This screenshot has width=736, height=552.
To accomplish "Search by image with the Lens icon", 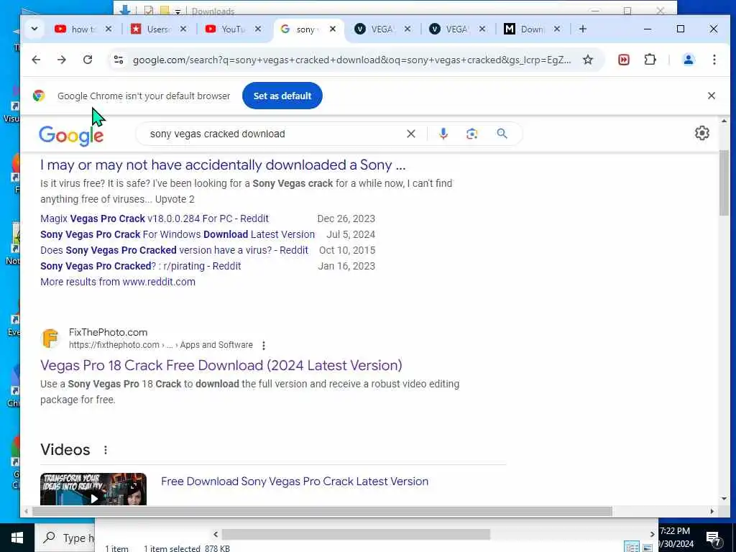I will coord(471,134).
